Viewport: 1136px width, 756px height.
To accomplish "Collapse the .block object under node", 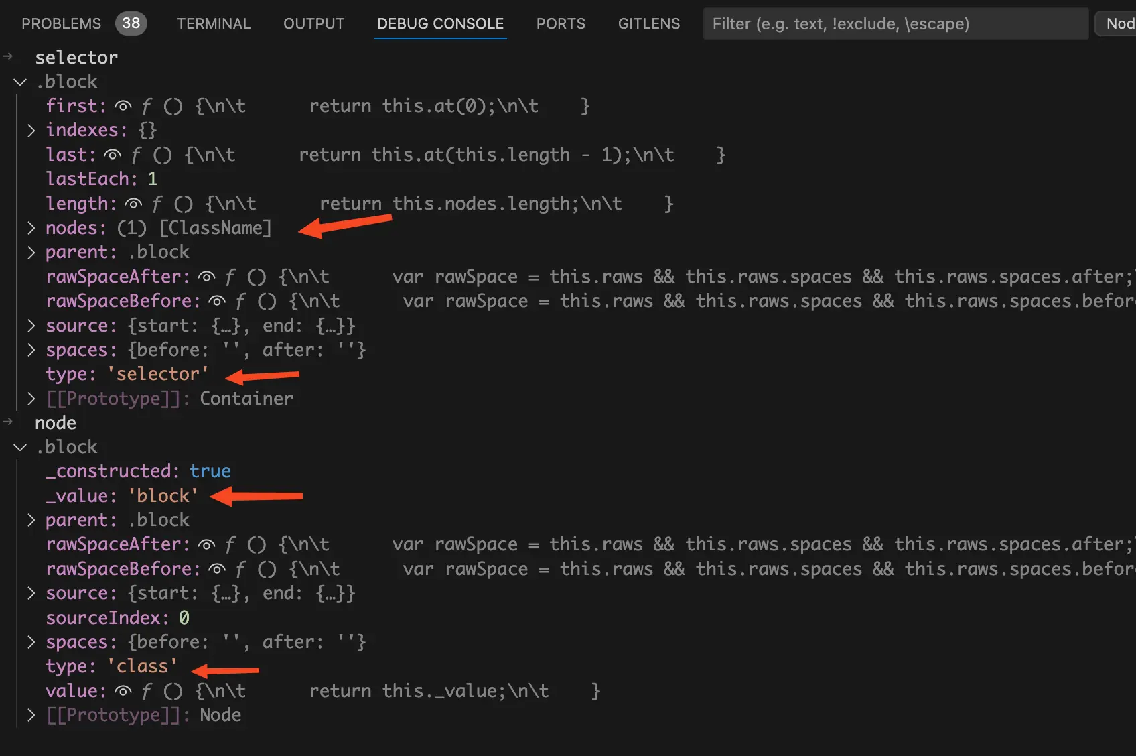I will 20,447.
